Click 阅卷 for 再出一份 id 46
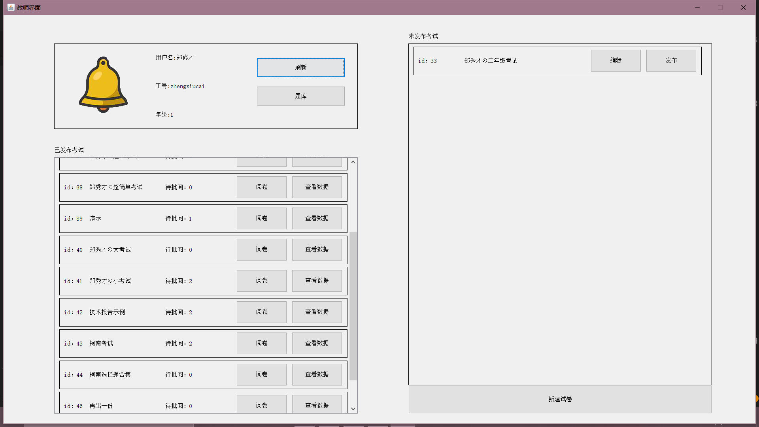This screenshot has width=759, height=427. (261, 405)
